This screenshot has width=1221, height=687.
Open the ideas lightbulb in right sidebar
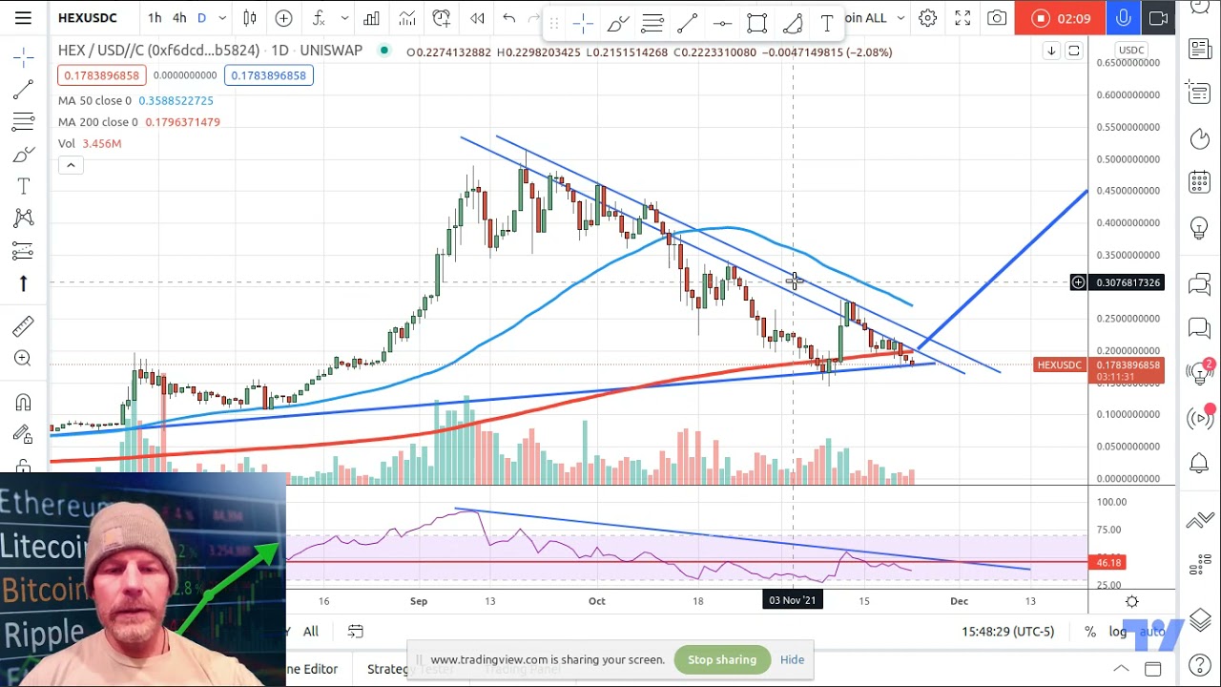[1200, 228]
